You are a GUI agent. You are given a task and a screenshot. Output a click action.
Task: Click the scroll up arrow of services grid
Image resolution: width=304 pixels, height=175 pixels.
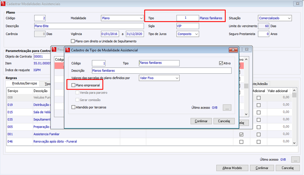click(x=294, y=90)
